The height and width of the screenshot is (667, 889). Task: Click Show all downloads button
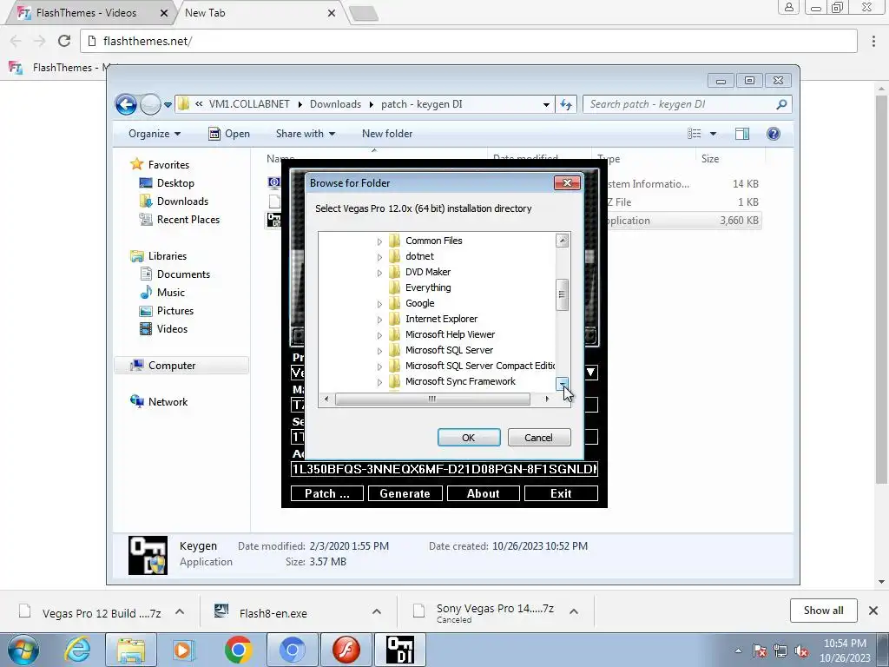pyautogui.click(x=823, y=611)
